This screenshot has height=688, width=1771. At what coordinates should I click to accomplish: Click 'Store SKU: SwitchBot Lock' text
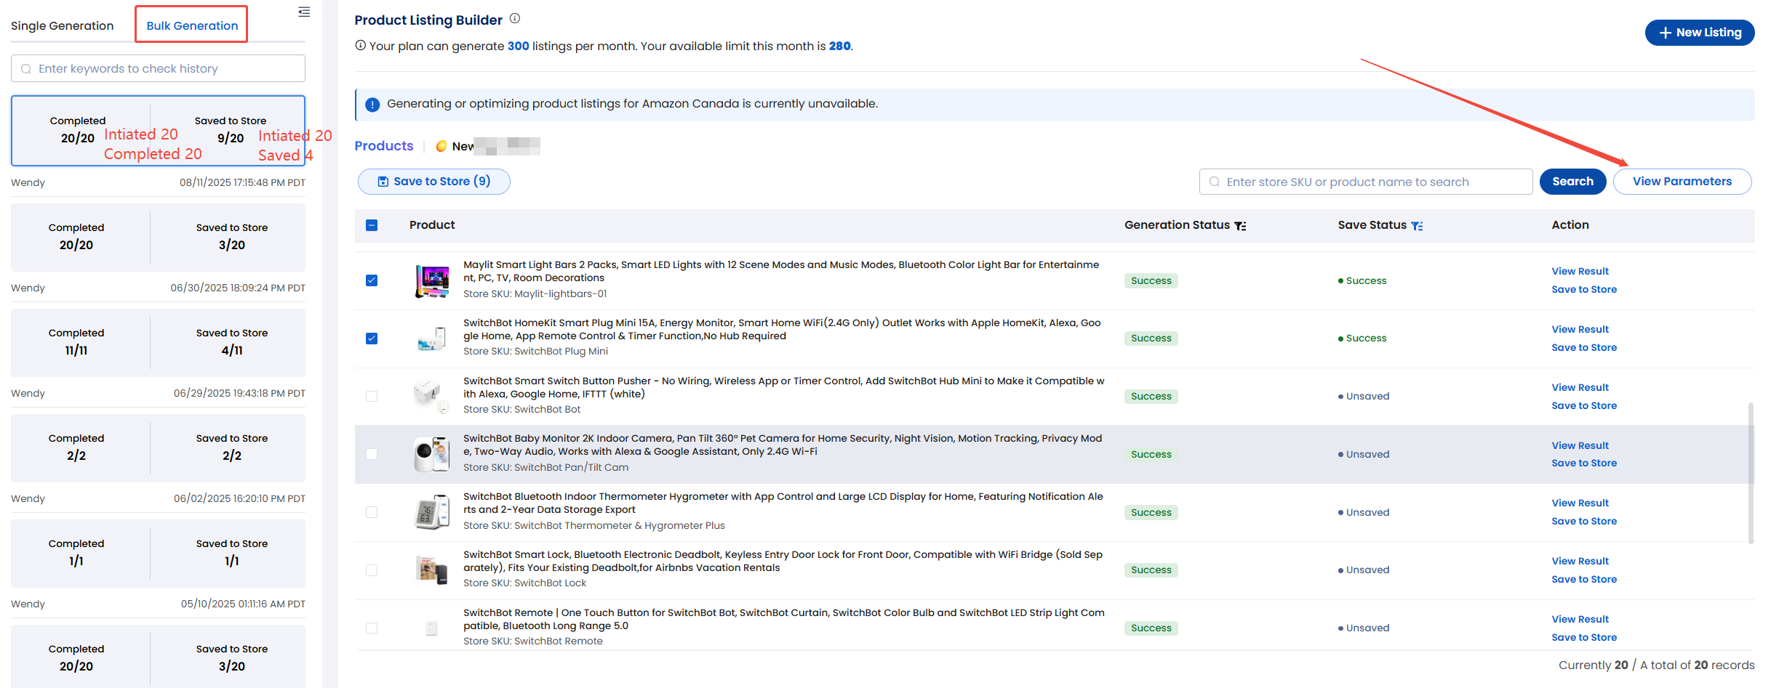[x=524, y=583]
